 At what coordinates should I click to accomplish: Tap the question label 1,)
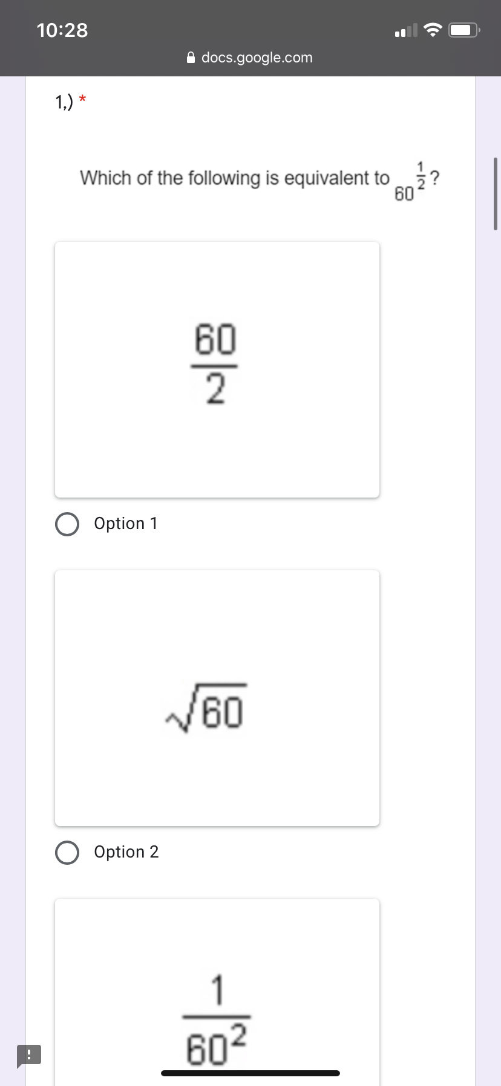point(64,101)
